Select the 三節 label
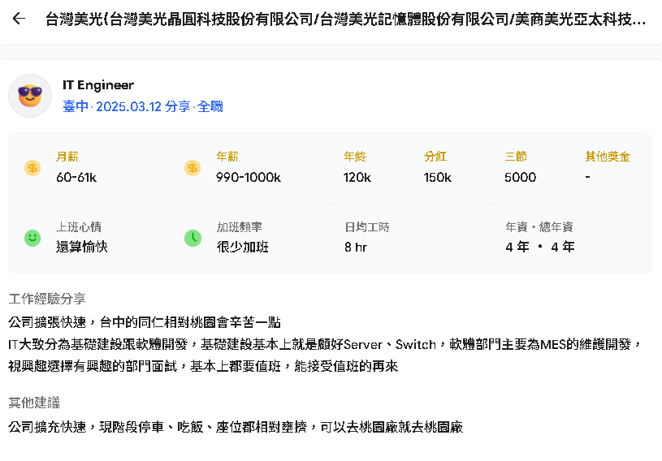The height and width of the screenshot is (461, 662). click(516, 157)
